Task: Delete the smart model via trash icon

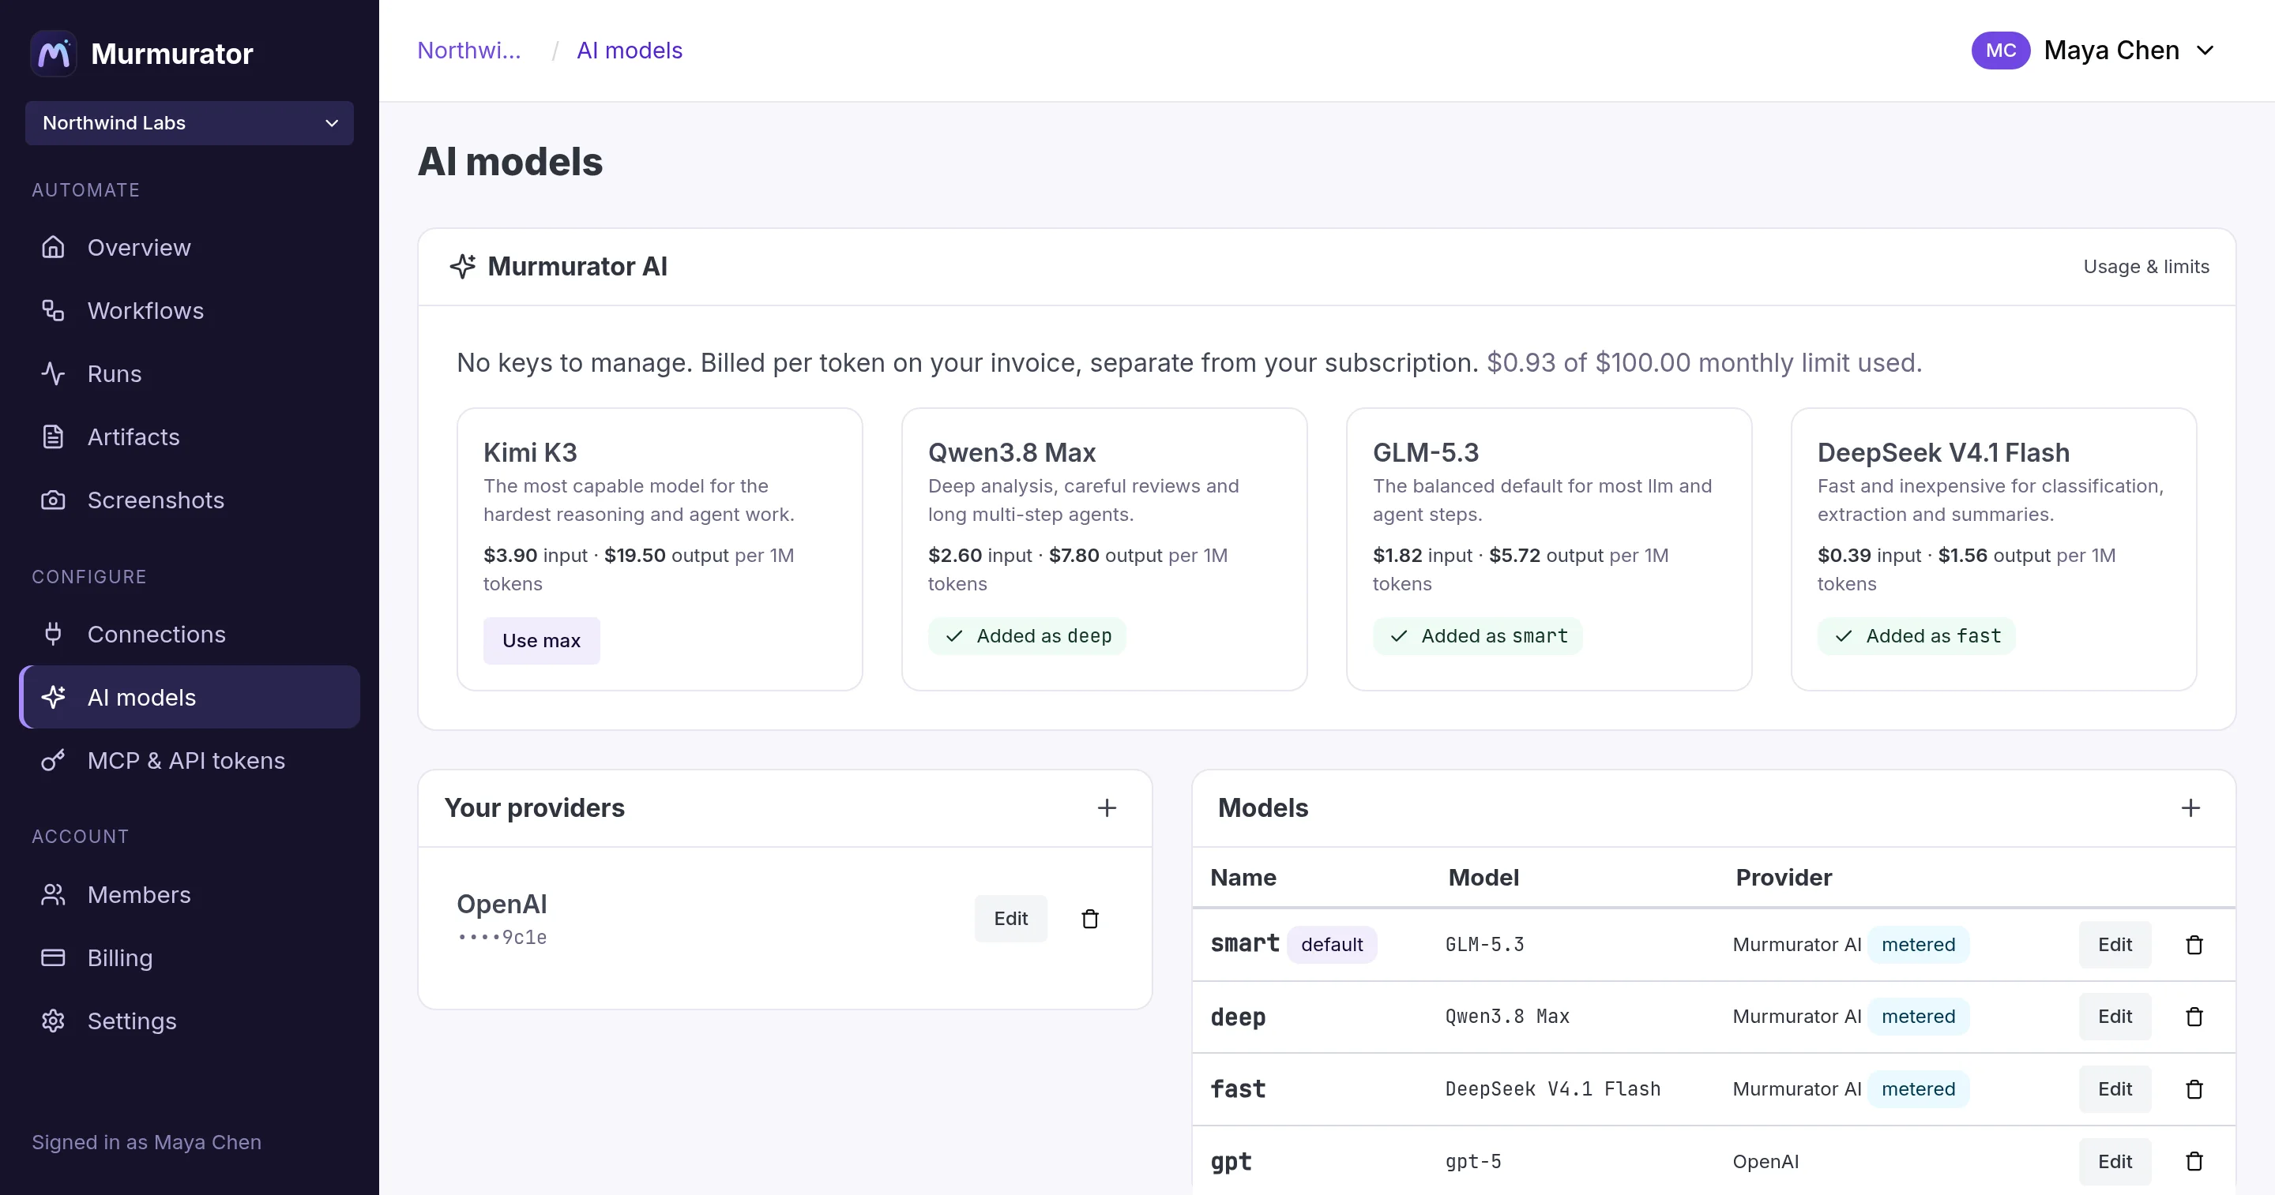Action: click(2194, 944)
